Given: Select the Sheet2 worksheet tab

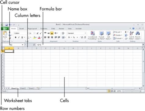Looking at the screenshot, I should coord(23,88).
